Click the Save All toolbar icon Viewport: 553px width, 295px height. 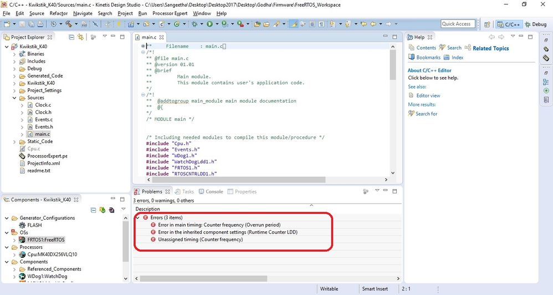[31, 24]
